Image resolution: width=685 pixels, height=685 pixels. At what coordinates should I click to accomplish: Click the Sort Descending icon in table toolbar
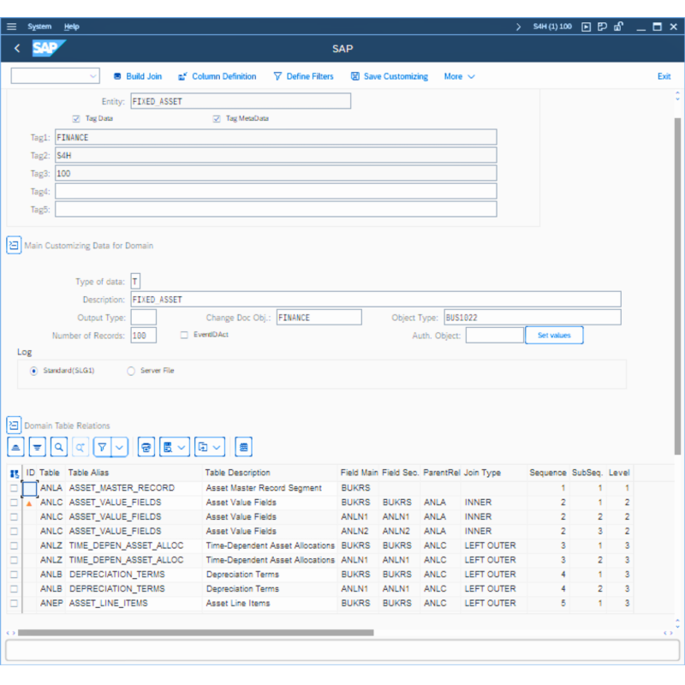click(x=38, y=447)
